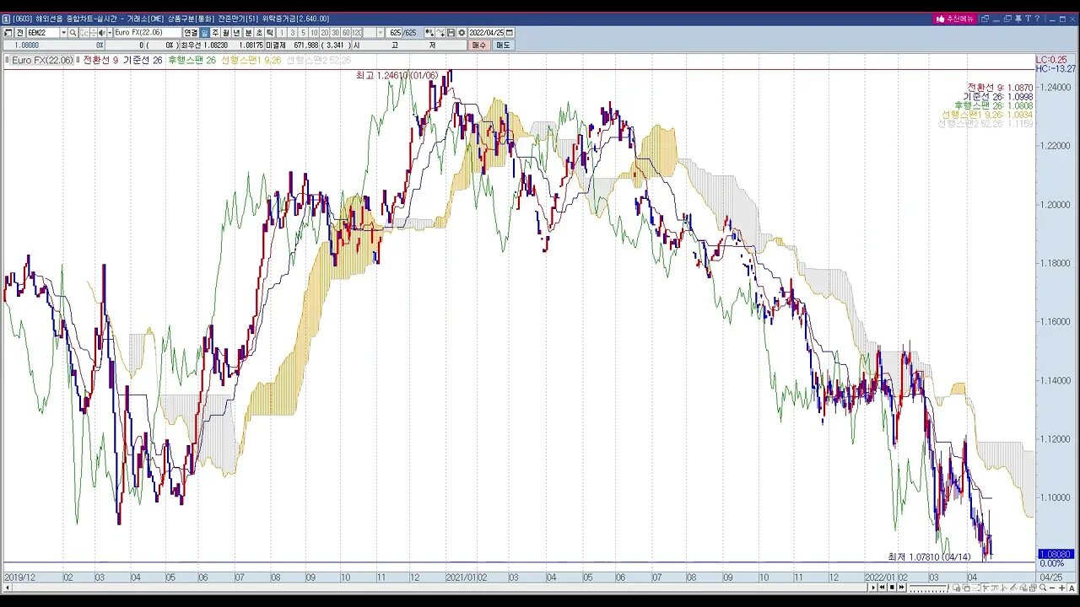
Task: Click the horizontal scrollbar left arrow
Action: click(x=7, y=588)
